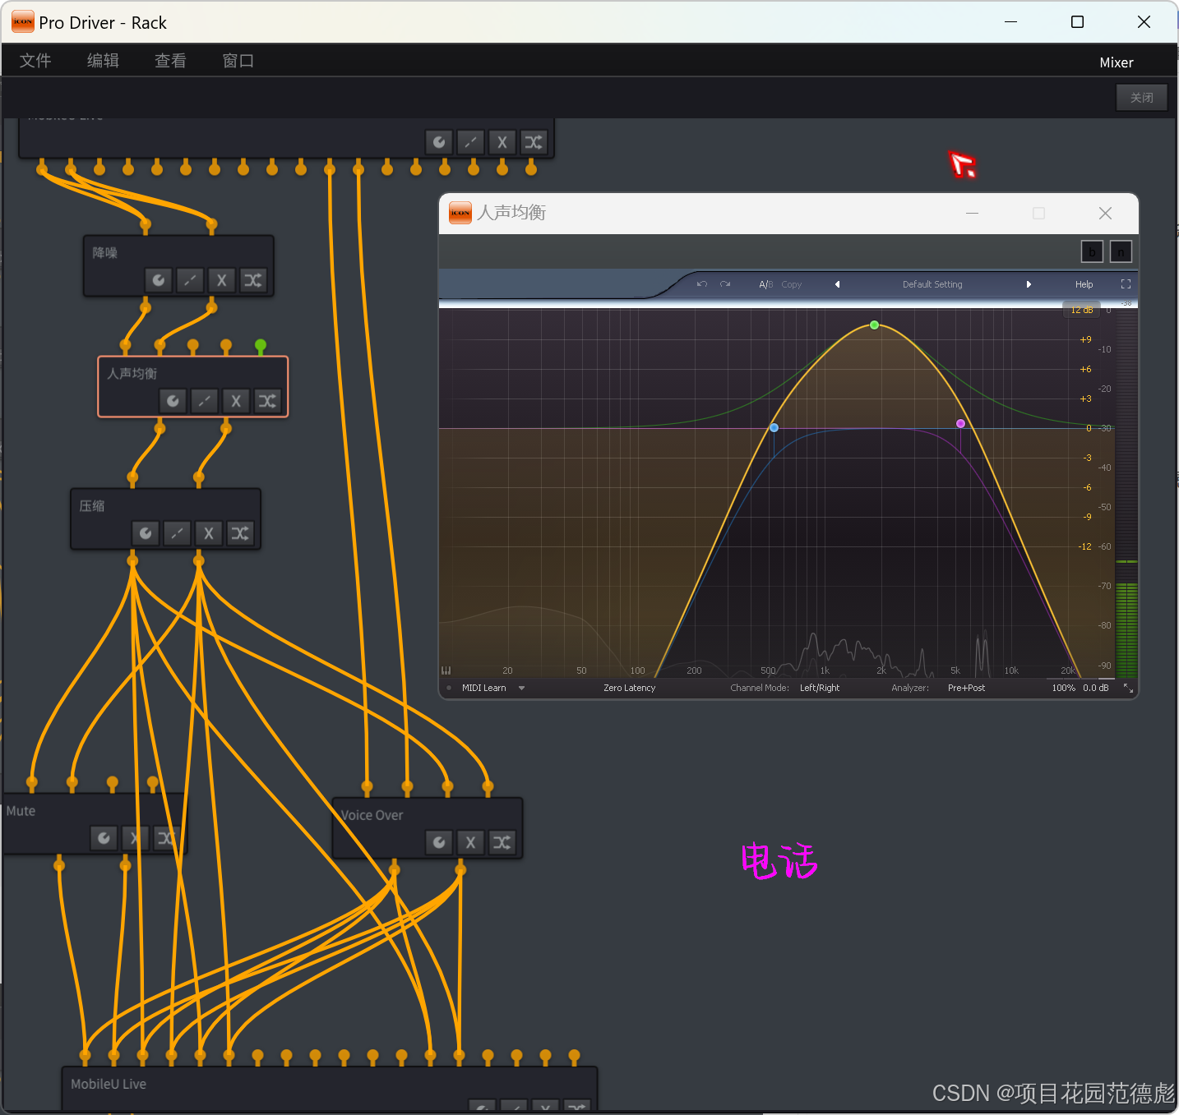Select the bottom MobileU Live node label
1179x1115 pixels.
[109, 1085]
